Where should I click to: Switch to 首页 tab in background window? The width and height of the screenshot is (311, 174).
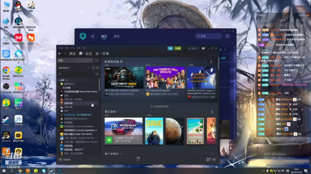pyautogui.click(x=104, y=36)
